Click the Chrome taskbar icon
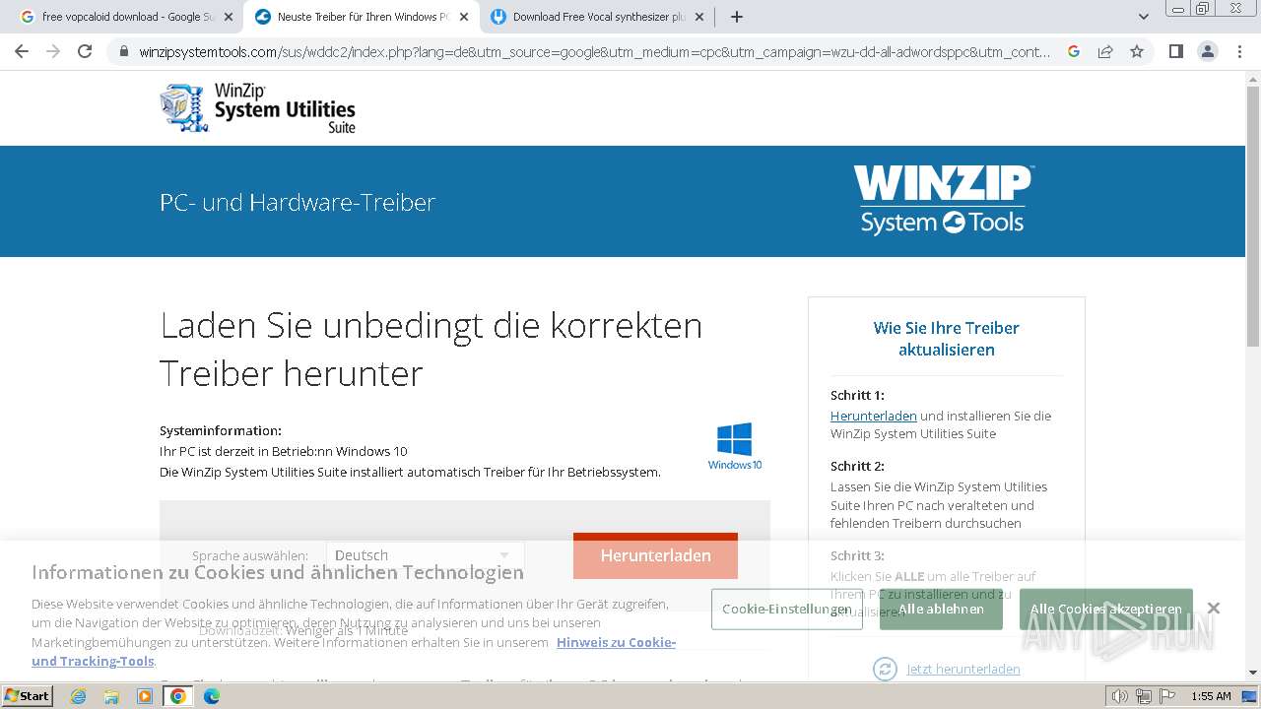1261x709 pixels. coord(178,696)
